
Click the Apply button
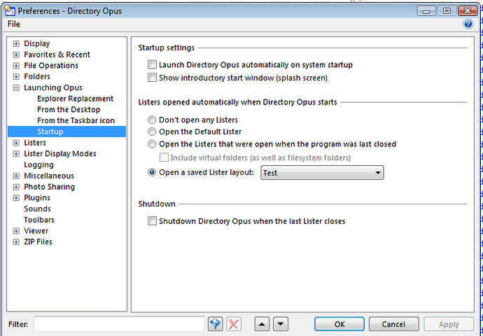[x=449, y=324]
